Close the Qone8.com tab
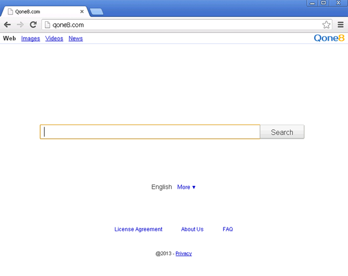This screenshot has width=348, height=276. [x=82, y=12]
